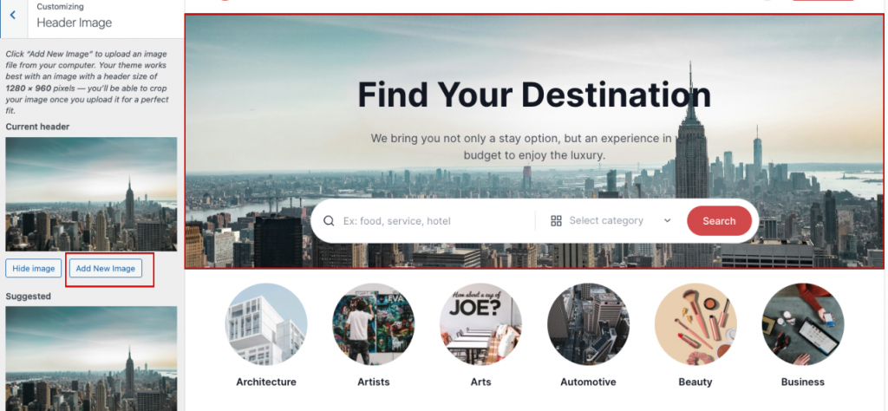Click the Architecture label link
The image size is (888, 411).
pos(266,382)
